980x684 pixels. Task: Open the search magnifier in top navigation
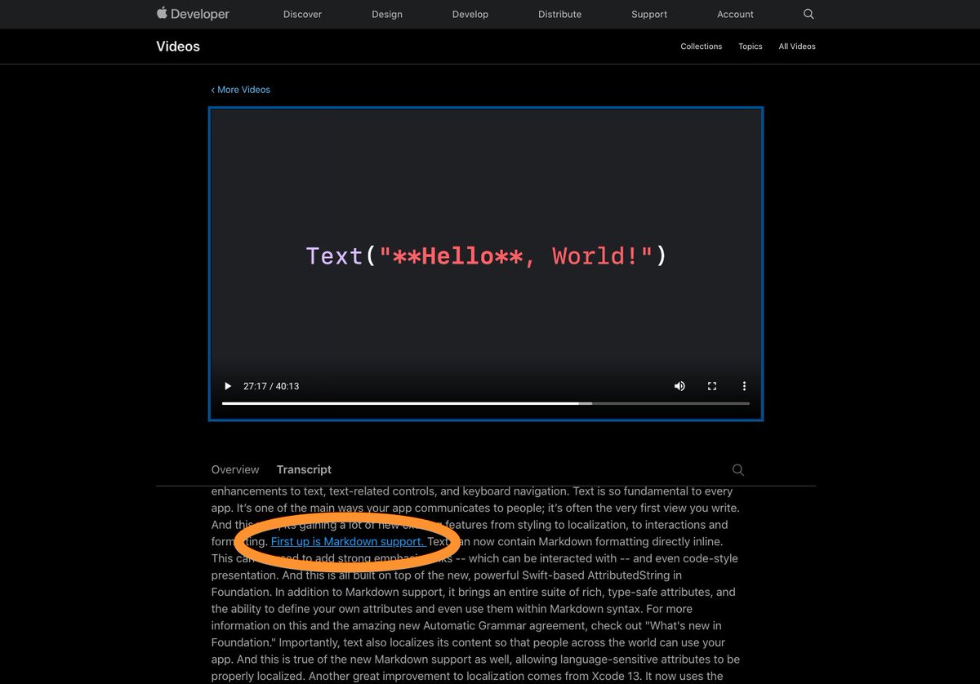[x=808, y=14]
